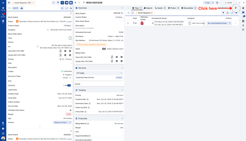Click the site address 29 Northeast 11th Street
The height and width of the screenshot is (141, 246).
[106, 40]
